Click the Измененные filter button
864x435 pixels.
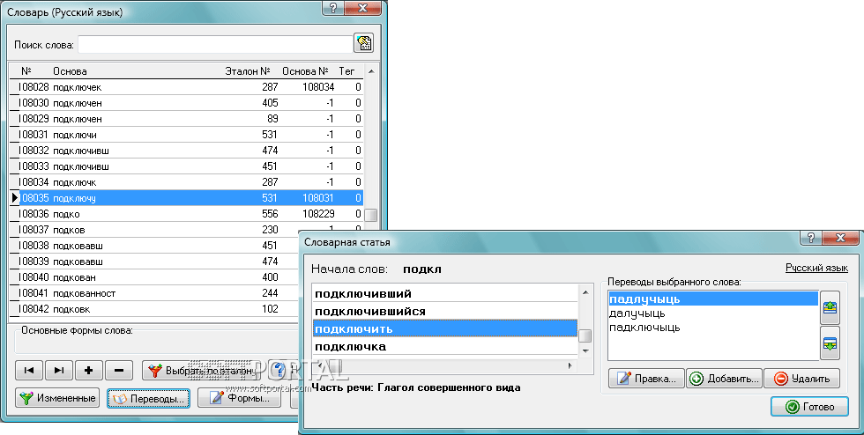(x=57, y=397)
